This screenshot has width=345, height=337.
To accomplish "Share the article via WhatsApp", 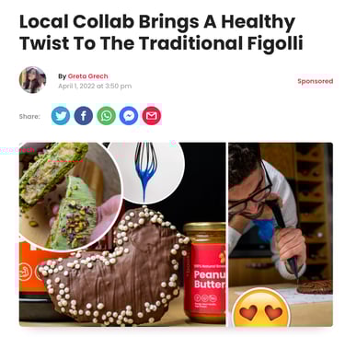I will (x=106, y=116).
